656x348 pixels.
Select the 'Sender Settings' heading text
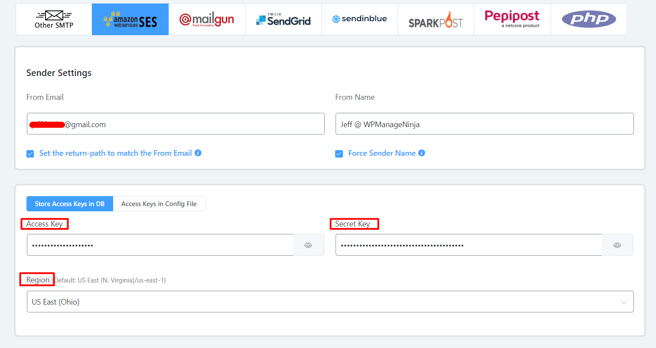(59, 73)
